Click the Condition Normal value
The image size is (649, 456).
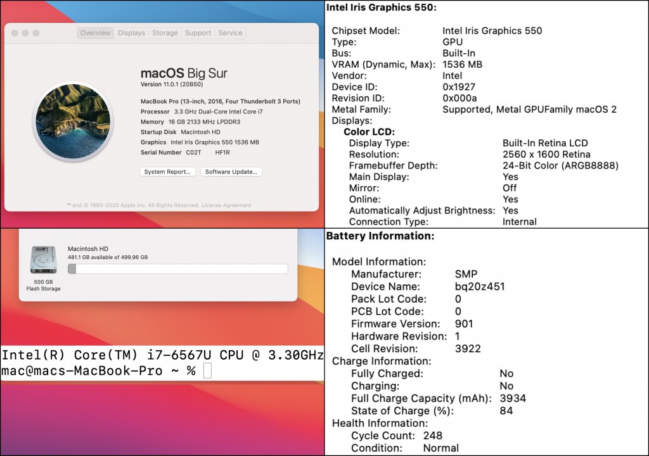[441, 448]
